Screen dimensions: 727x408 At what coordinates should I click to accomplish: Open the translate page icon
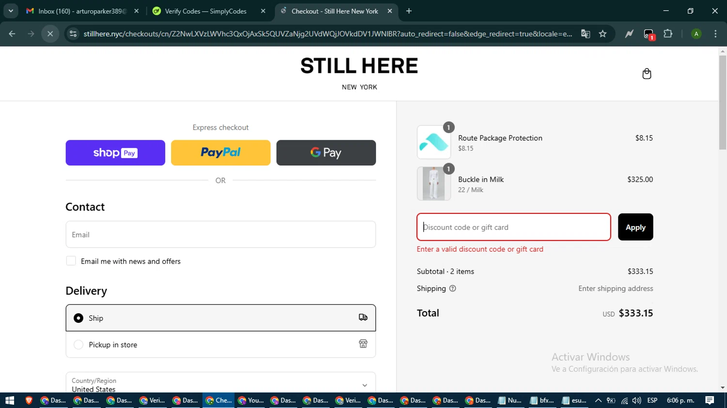(x=585, y=34)
